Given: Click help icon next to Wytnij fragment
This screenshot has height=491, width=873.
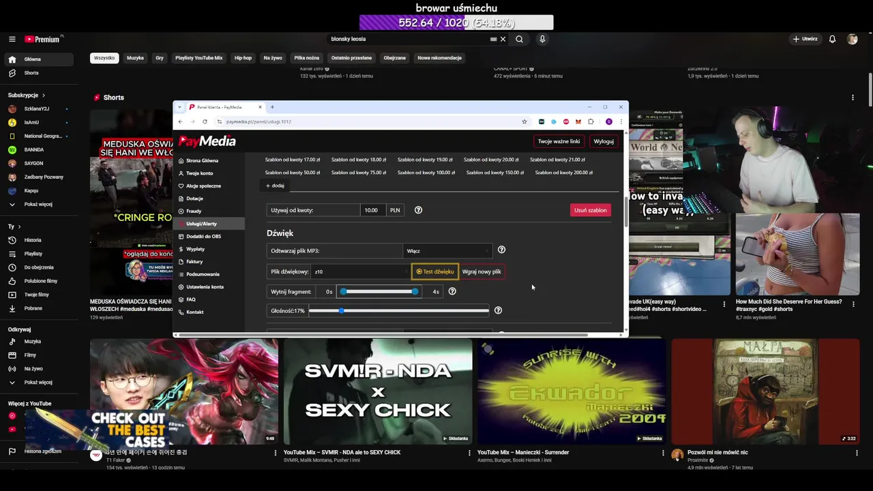Looking at the screenshot, I should point(452,291).
